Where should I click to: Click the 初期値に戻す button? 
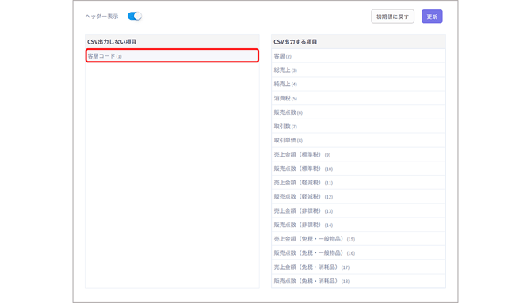[392, 17]
